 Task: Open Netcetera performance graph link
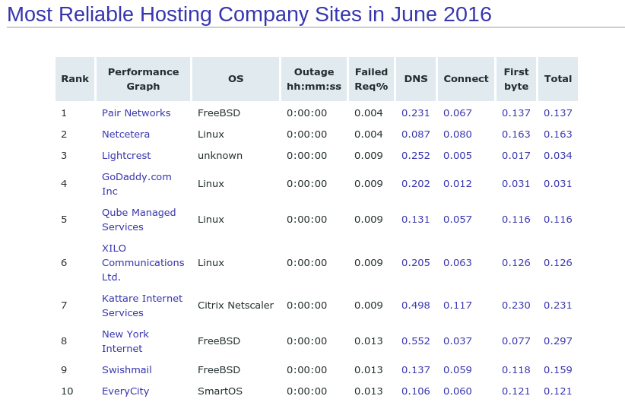125,135
